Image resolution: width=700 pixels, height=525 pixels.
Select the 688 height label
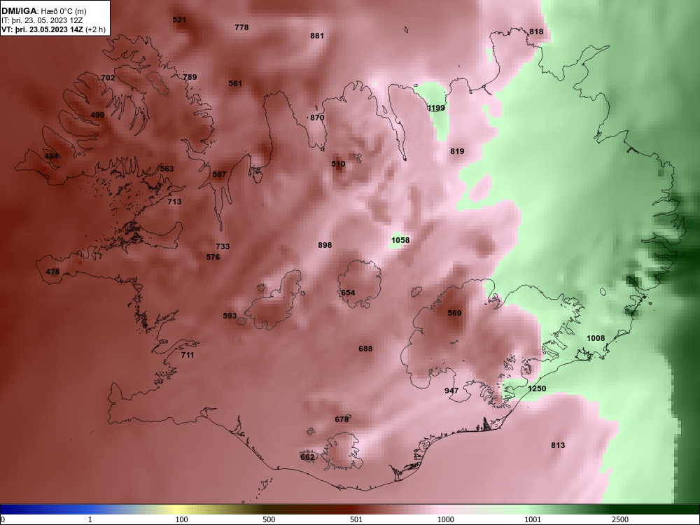365,349
